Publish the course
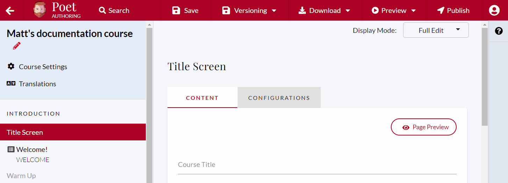 (x=453, y=10)
